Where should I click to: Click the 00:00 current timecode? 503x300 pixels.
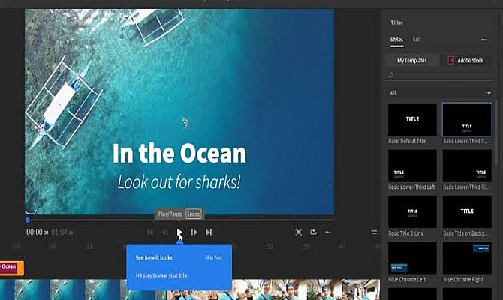(37, 232)
